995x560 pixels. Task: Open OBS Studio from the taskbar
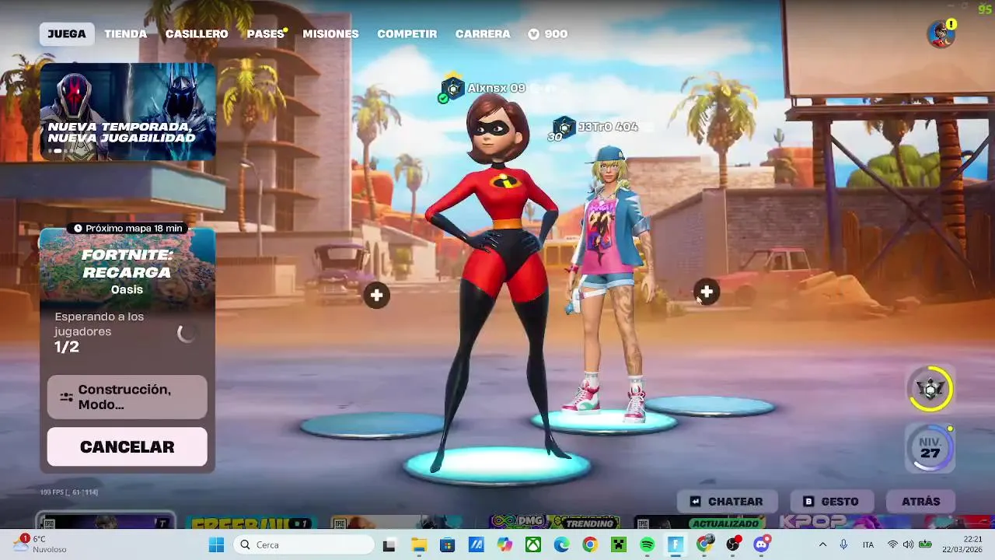[x=733, y=544]
